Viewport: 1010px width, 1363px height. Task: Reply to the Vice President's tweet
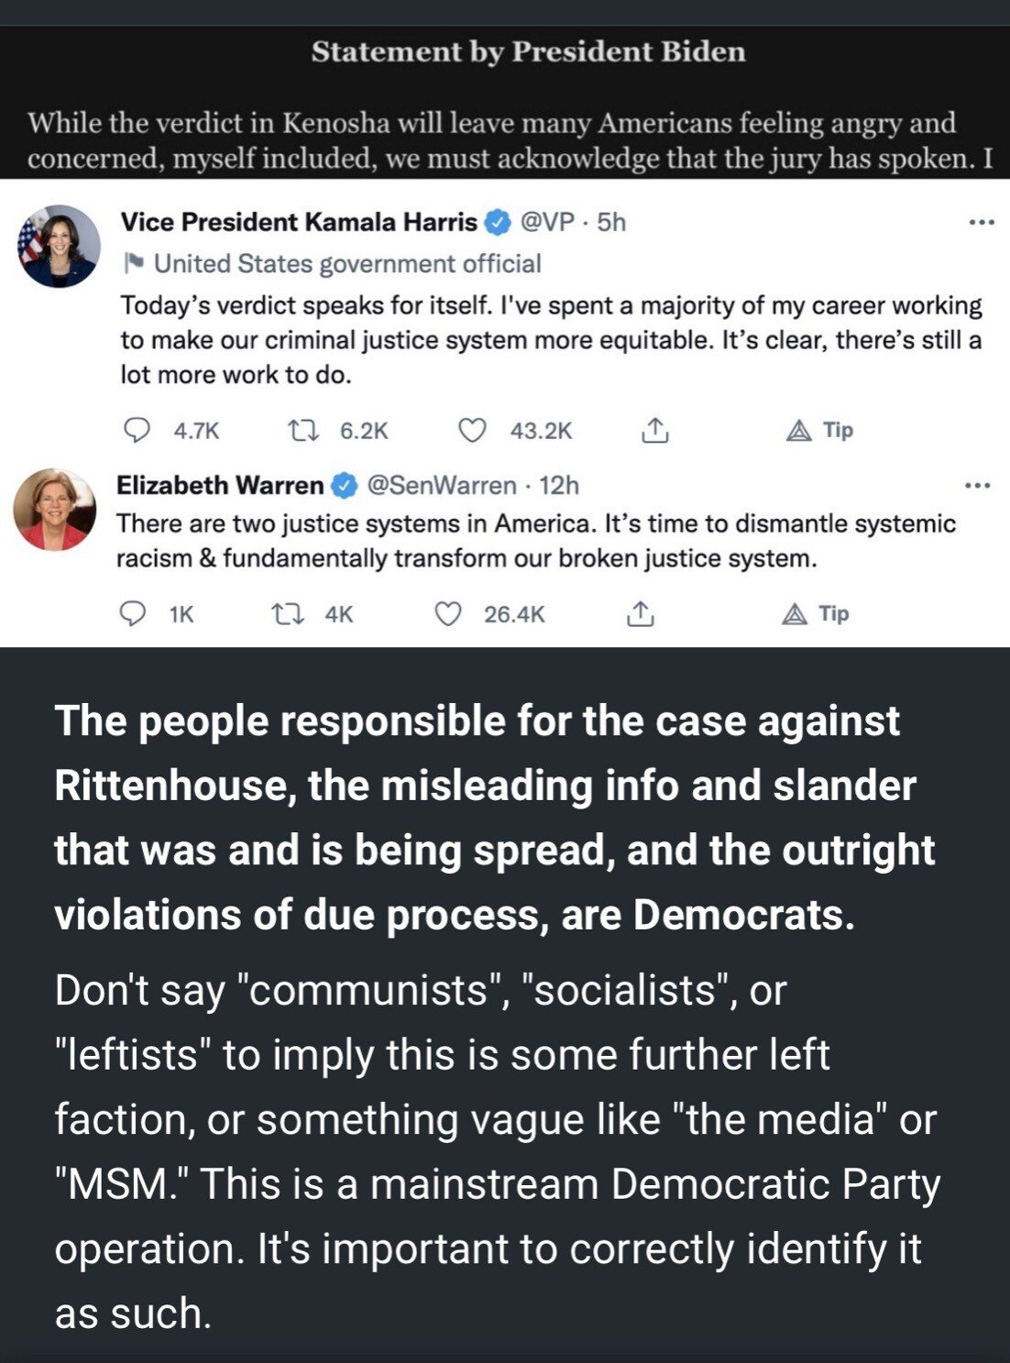click(x=137, y=430)
